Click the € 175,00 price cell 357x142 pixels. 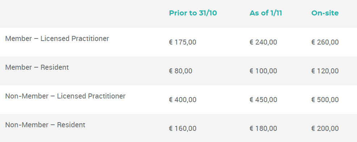(183, 42)
